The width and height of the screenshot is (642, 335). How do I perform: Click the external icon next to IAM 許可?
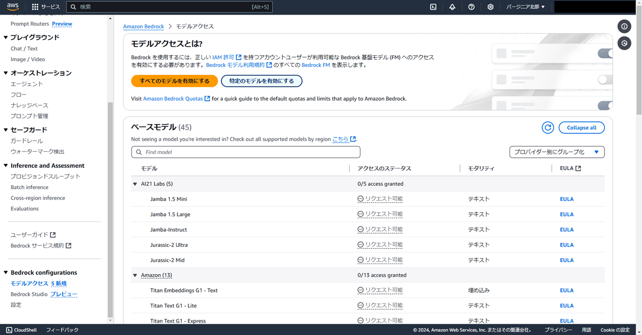238,57
